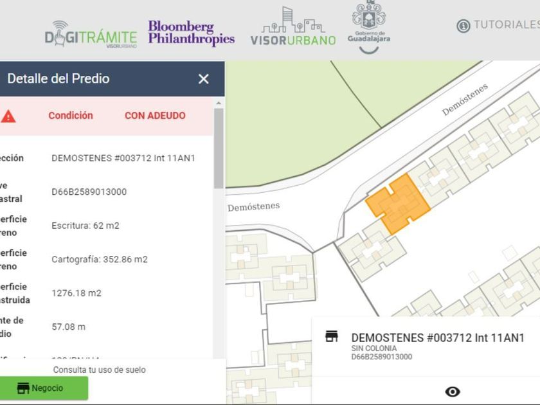Click the DigiTrámite logo
The width and height of the screenshot is (540, 405).
[x=91, y=34]
